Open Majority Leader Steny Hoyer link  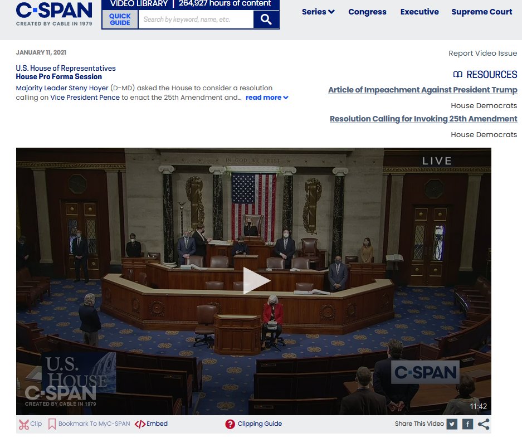62,88
